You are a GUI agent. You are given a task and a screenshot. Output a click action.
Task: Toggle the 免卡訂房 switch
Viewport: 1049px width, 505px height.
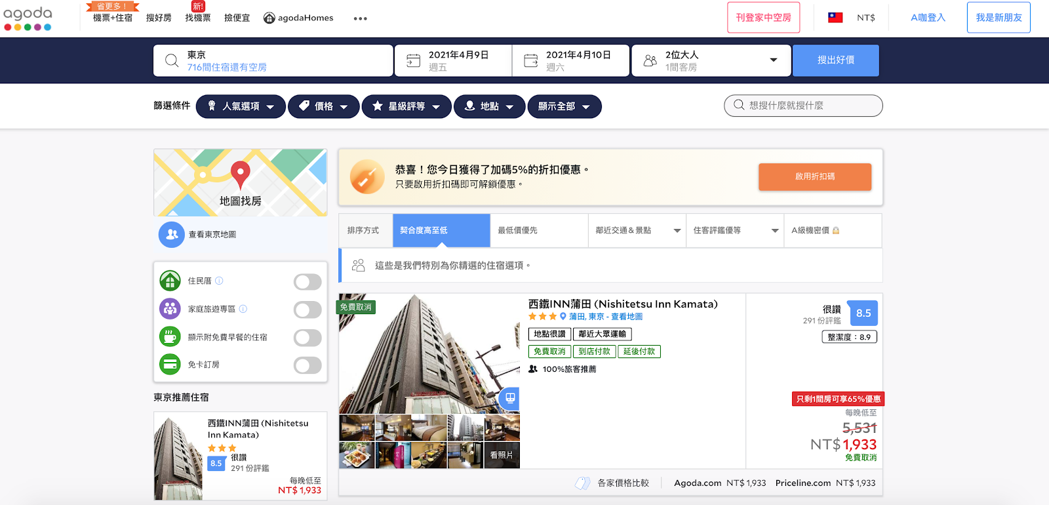(x=307, y=365)
